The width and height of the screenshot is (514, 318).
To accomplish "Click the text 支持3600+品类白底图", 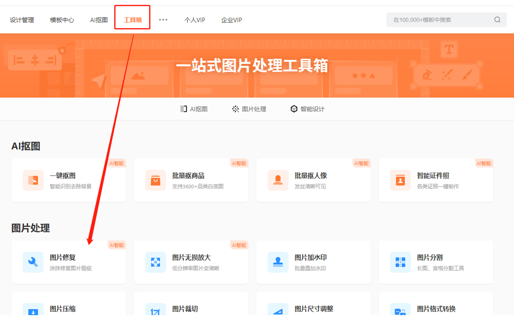I will click(198, 186).
